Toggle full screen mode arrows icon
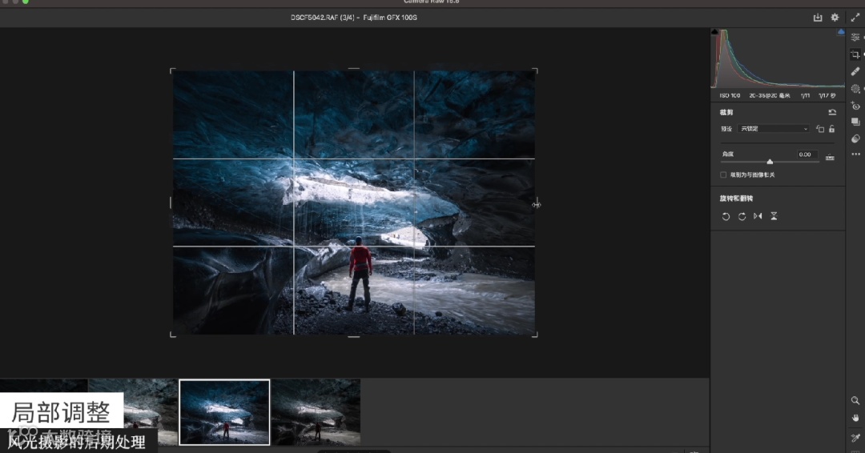The height and width of the screenshot is (453, 865). pyautogui.click(x=855, y=18)
